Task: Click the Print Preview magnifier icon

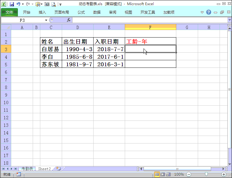Action: pyautogui.click(x=54, y=4)
